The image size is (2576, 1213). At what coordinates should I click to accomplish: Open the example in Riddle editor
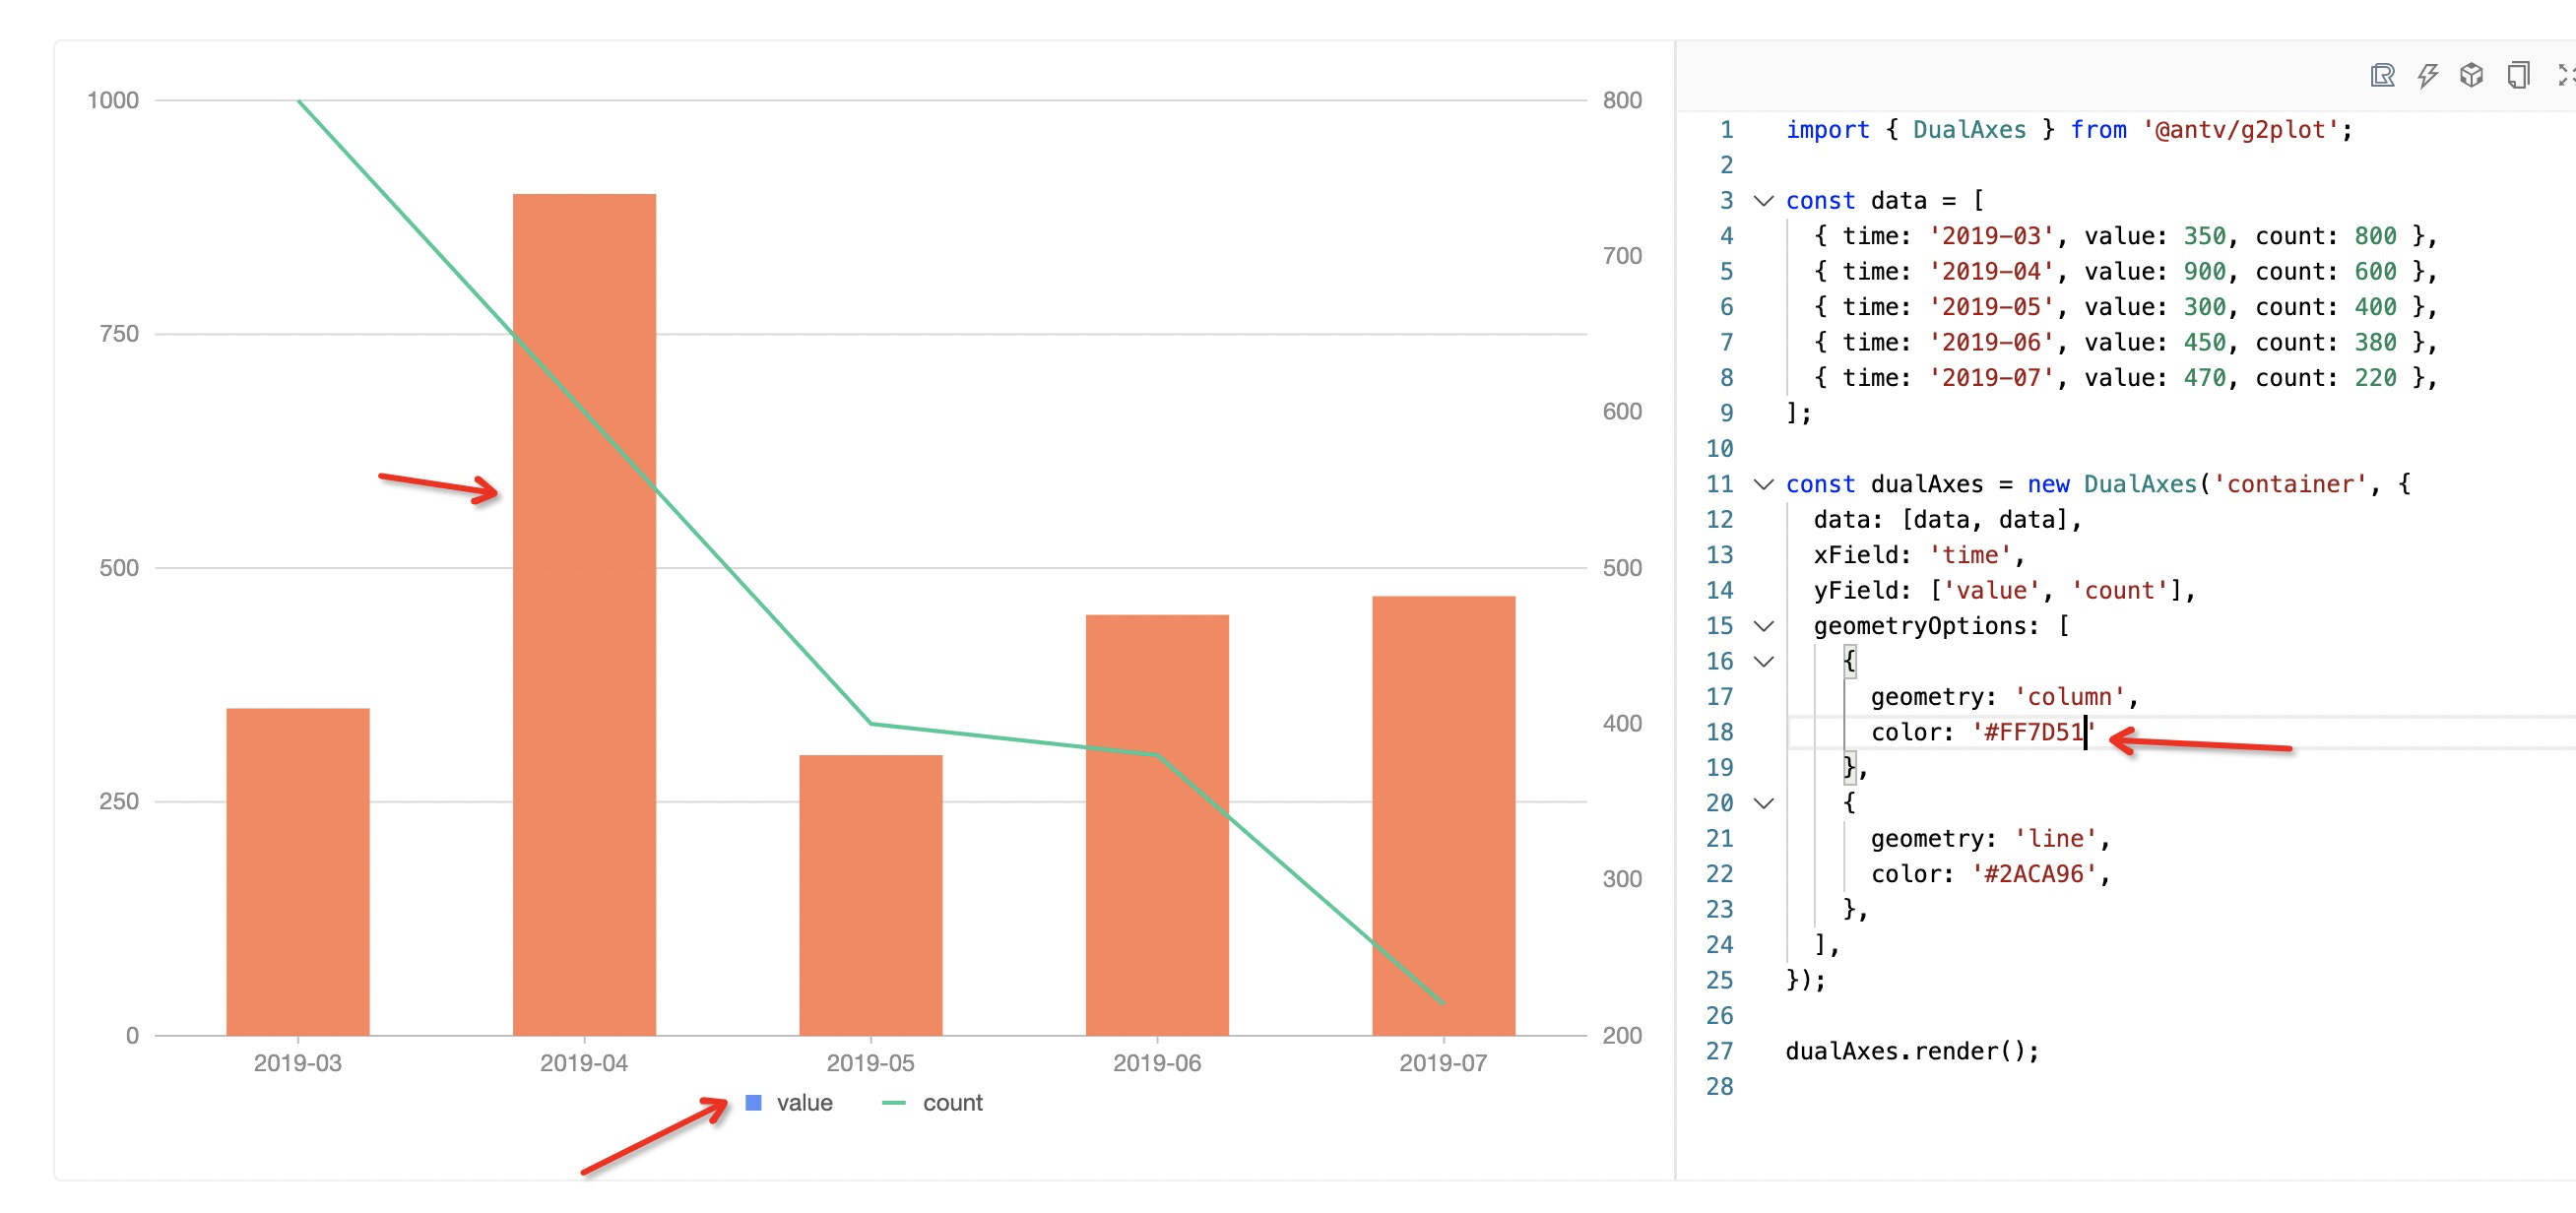coord(2383,75)
